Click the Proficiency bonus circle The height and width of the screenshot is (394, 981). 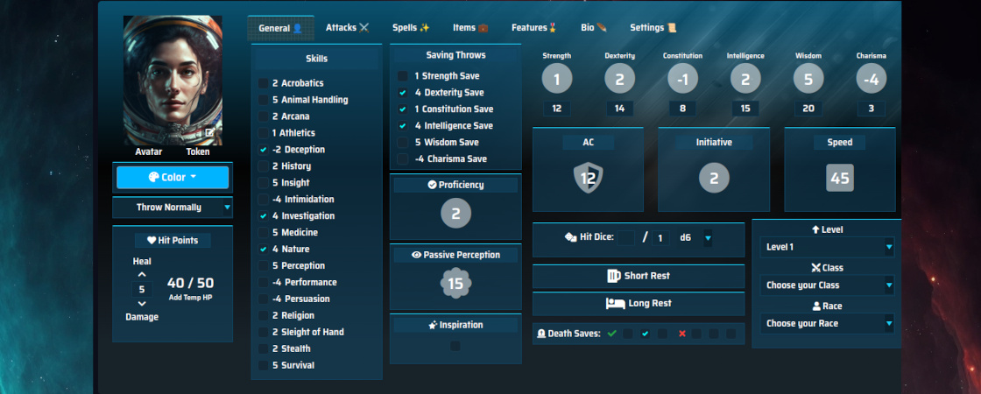point(455,214)
